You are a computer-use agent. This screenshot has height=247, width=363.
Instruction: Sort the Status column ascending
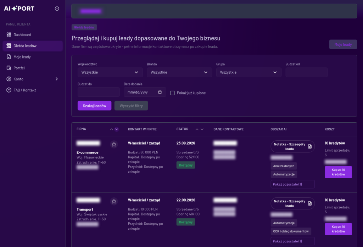tap(197, 129)
